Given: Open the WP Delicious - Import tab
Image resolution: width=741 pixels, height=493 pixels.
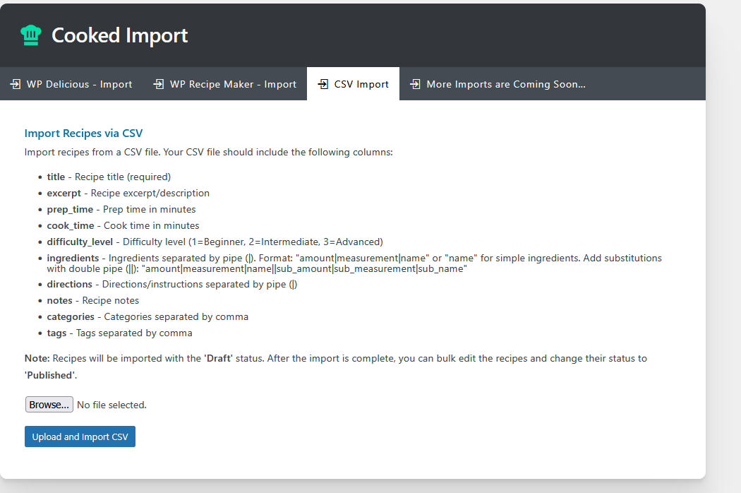Looking at the screenshot, I should point(79,84).
